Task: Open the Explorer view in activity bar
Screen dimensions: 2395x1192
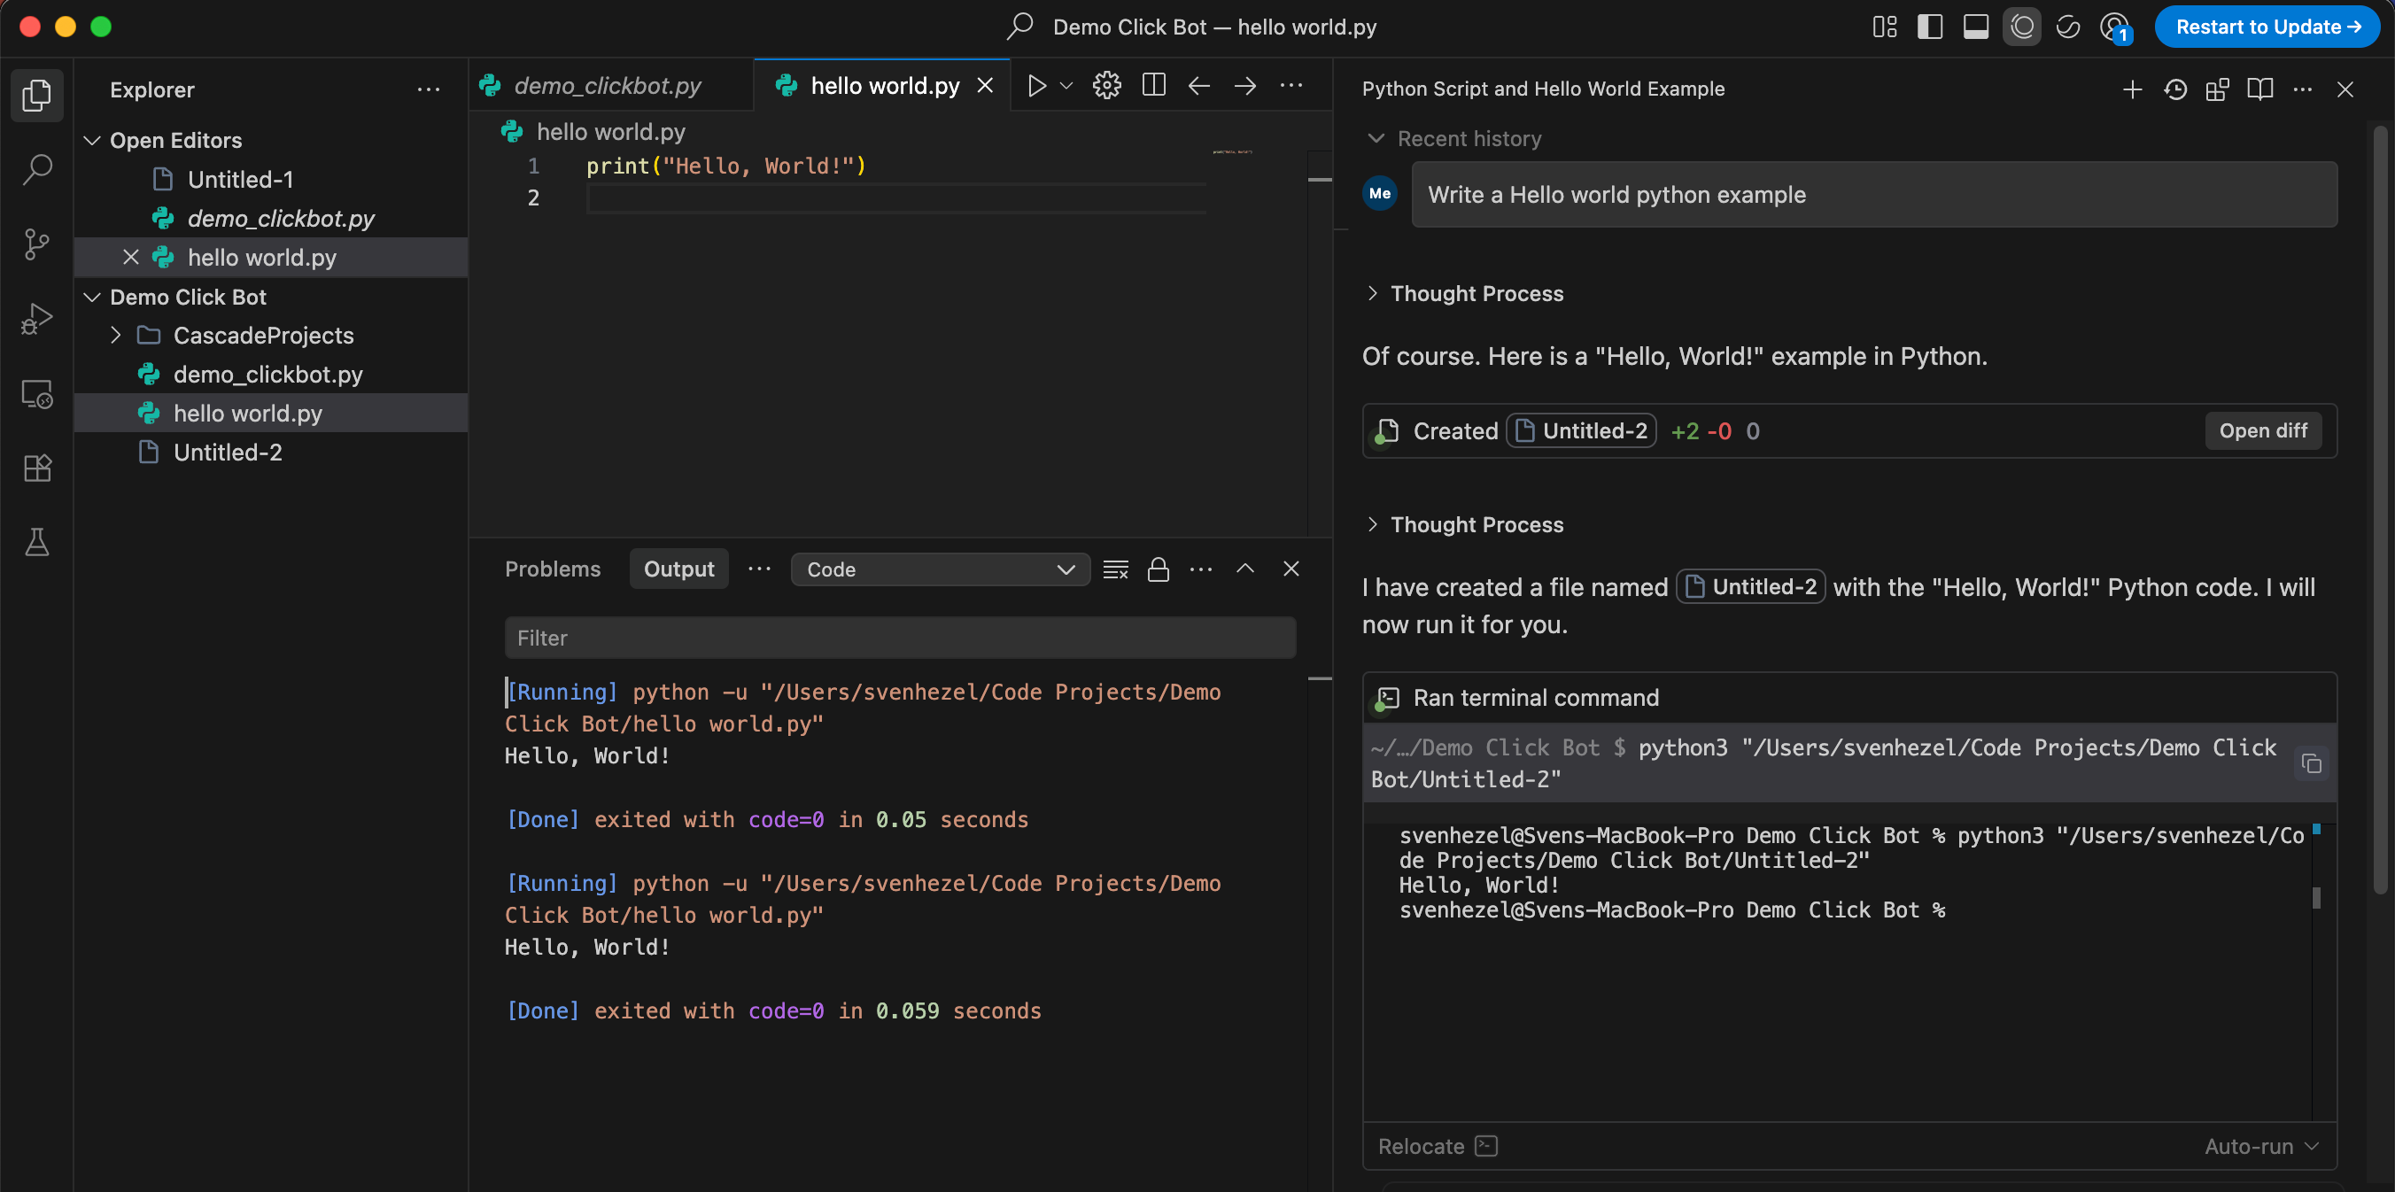Action: (x=36, y=95)
